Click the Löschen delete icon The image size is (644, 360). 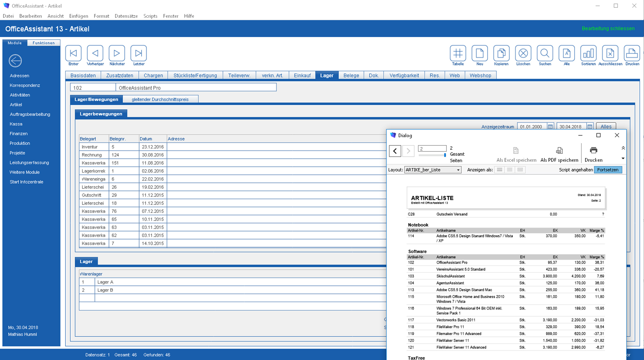click(x=523, y=53)
